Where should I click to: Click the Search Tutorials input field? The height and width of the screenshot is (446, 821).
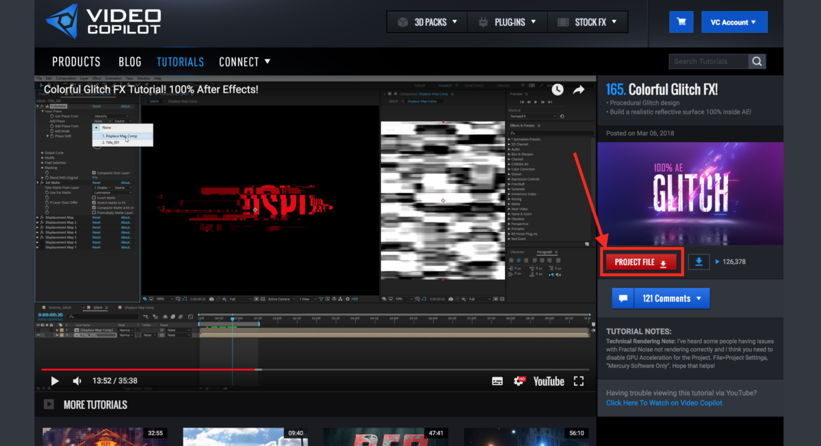[x=709, y=62]
